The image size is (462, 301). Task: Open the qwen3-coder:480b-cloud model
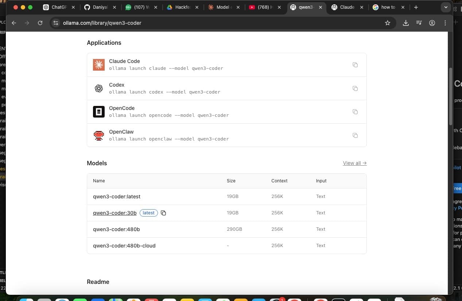coord(124,246)
